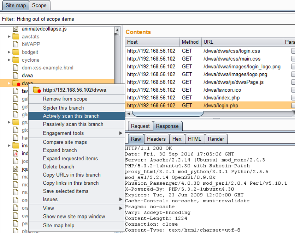Click the file icon of the 'gal' tree item
This screenshot has width=295, height=233.
coord(16,99)
